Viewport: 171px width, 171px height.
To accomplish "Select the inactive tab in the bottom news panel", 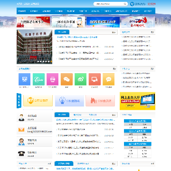I will click(83, 163).
